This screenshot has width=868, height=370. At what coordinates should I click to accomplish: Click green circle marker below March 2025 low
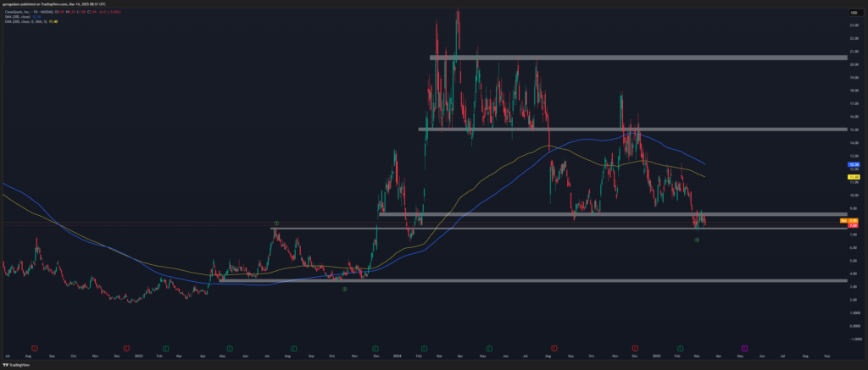(x=697, y=240)
